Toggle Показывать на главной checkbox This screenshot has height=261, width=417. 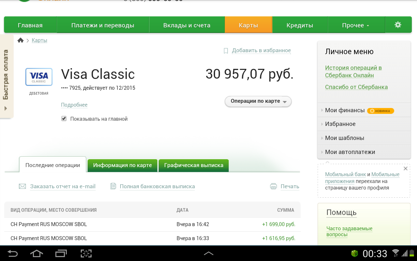point(64,119)
